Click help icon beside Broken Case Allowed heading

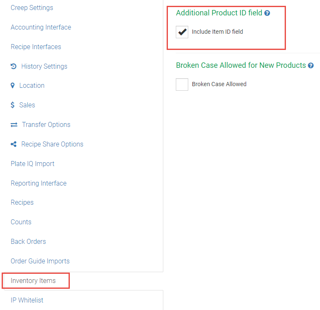point(311,65)
